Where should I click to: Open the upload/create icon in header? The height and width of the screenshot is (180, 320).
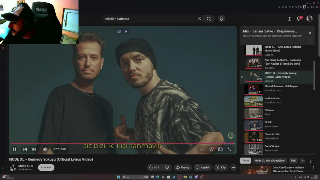pyautogui.click(x=289, y=19)
